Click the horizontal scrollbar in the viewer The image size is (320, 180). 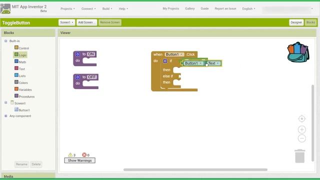[195, 169]
